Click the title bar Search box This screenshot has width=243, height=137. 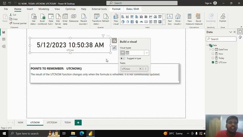pyautogui.click(x=142, y=3)
